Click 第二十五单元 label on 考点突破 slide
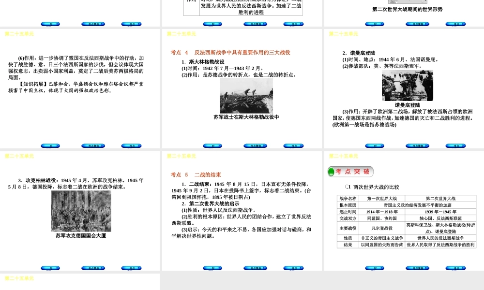The width and height of the screenshot is (484, 290). [x=344, y=156]
